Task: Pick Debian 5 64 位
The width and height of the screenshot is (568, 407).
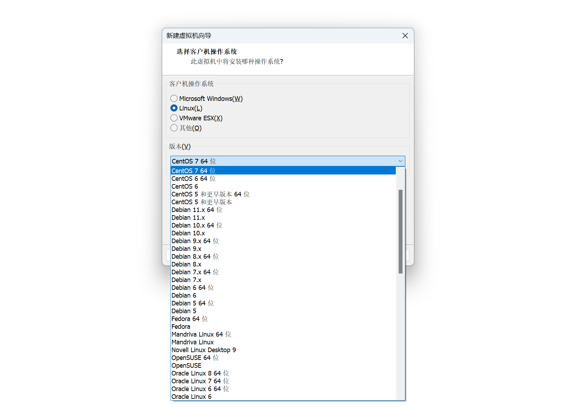Action: tap(283, 303)
